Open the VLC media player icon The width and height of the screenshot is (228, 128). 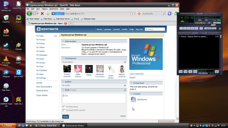coord(6,61)
